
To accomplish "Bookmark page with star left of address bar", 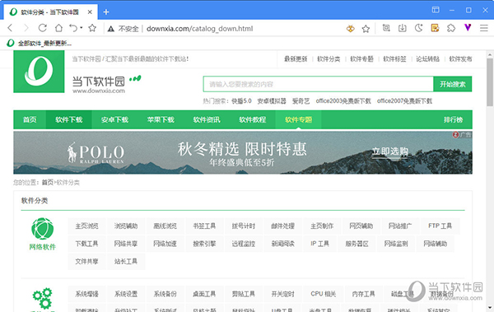I will click(92, 28).
